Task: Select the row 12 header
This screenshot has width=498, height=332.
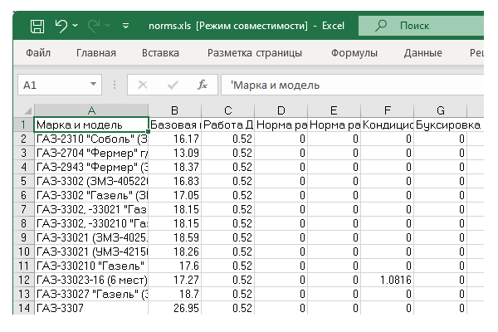Action: tap(24, 280)
